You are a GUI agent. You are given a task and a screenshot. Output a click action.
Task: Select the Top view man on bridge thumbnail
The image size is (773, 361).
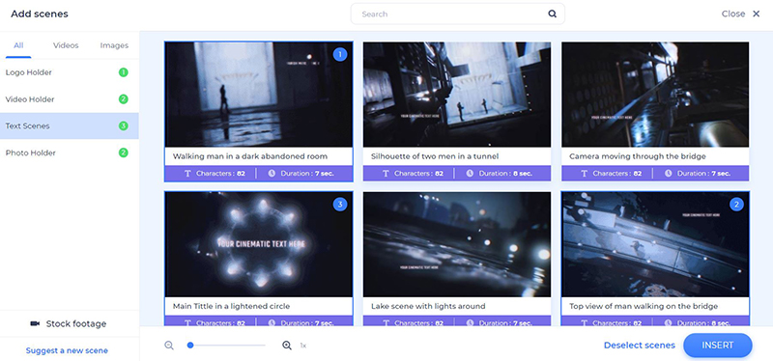655,244
